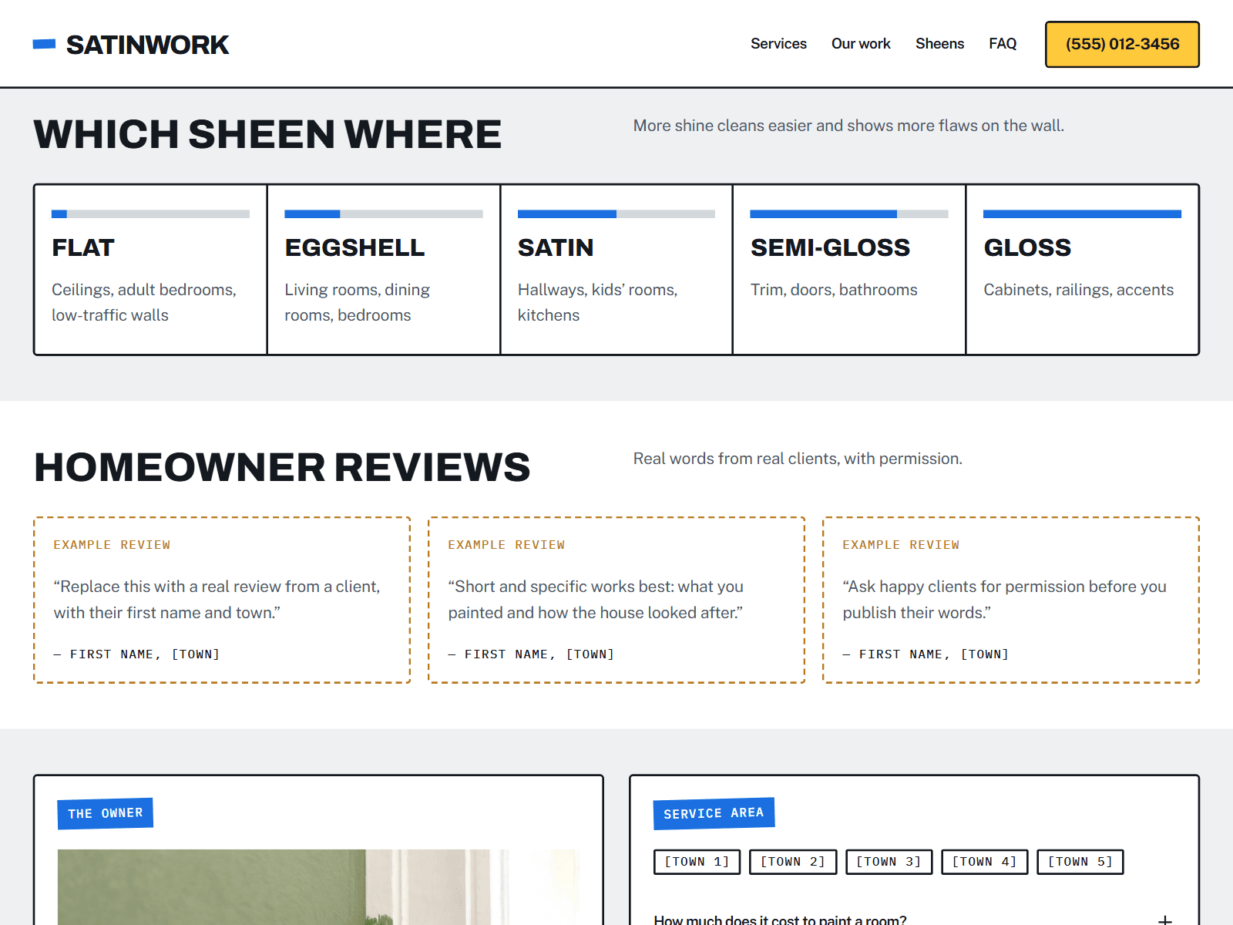Click "Cabinets, railings, accents" description
The width and height of the screenshot is (1233, 925).
1078,290
